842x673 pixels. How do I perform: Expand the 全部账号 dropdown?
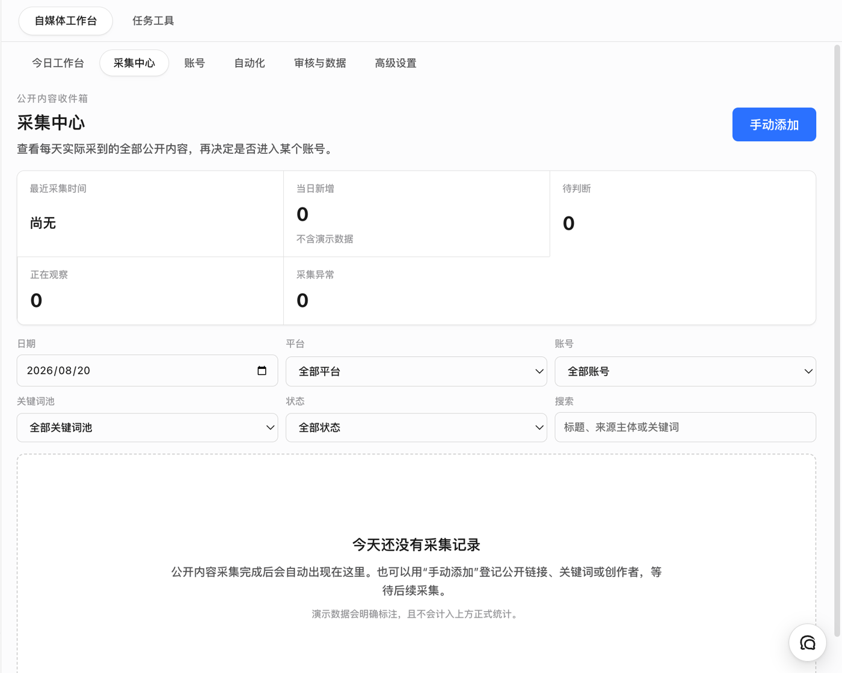coord(685,371)
